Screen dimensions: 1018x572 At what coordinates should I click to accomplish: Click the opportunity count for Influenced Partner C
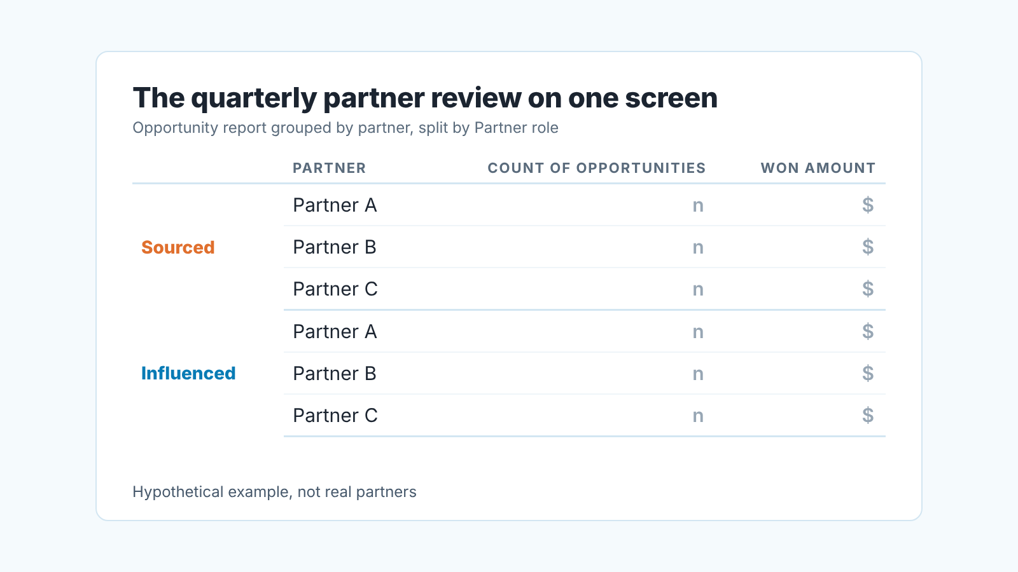click(x=698, y=416)
